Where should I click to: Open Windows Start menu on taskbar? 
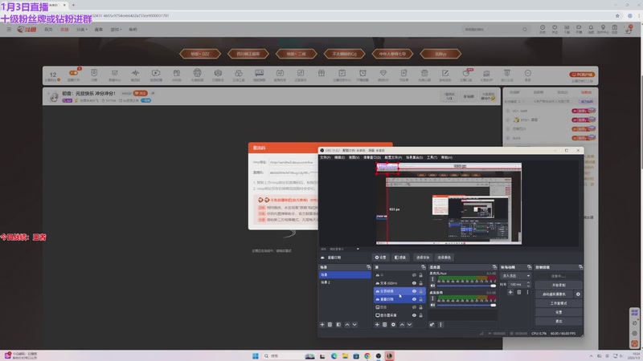coord(256,356)
